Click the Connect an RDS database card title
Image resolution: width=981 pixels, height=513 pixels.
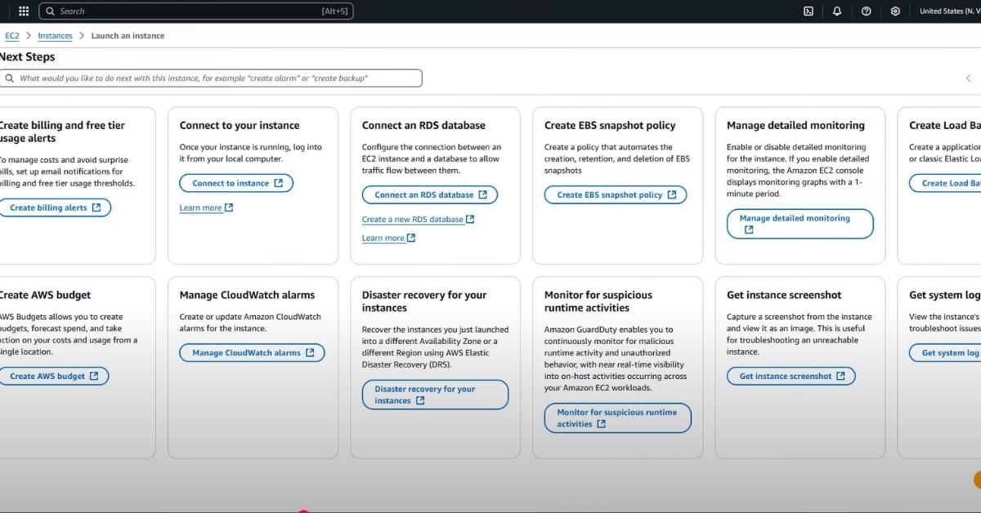[x=423, y=125]
